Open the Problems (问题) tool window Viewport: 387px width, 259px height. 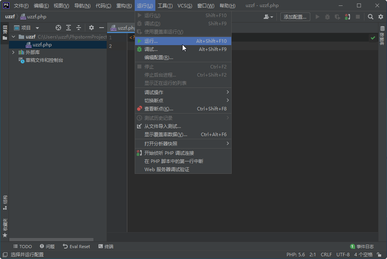point(47,247)
